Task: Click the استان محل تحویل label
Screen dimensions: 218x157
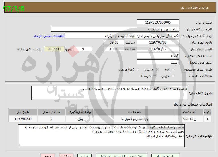Action: tap(199, 56)
